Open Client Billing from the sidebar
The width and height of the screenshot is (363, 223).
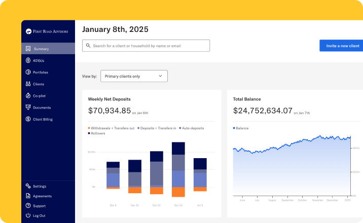48,120
